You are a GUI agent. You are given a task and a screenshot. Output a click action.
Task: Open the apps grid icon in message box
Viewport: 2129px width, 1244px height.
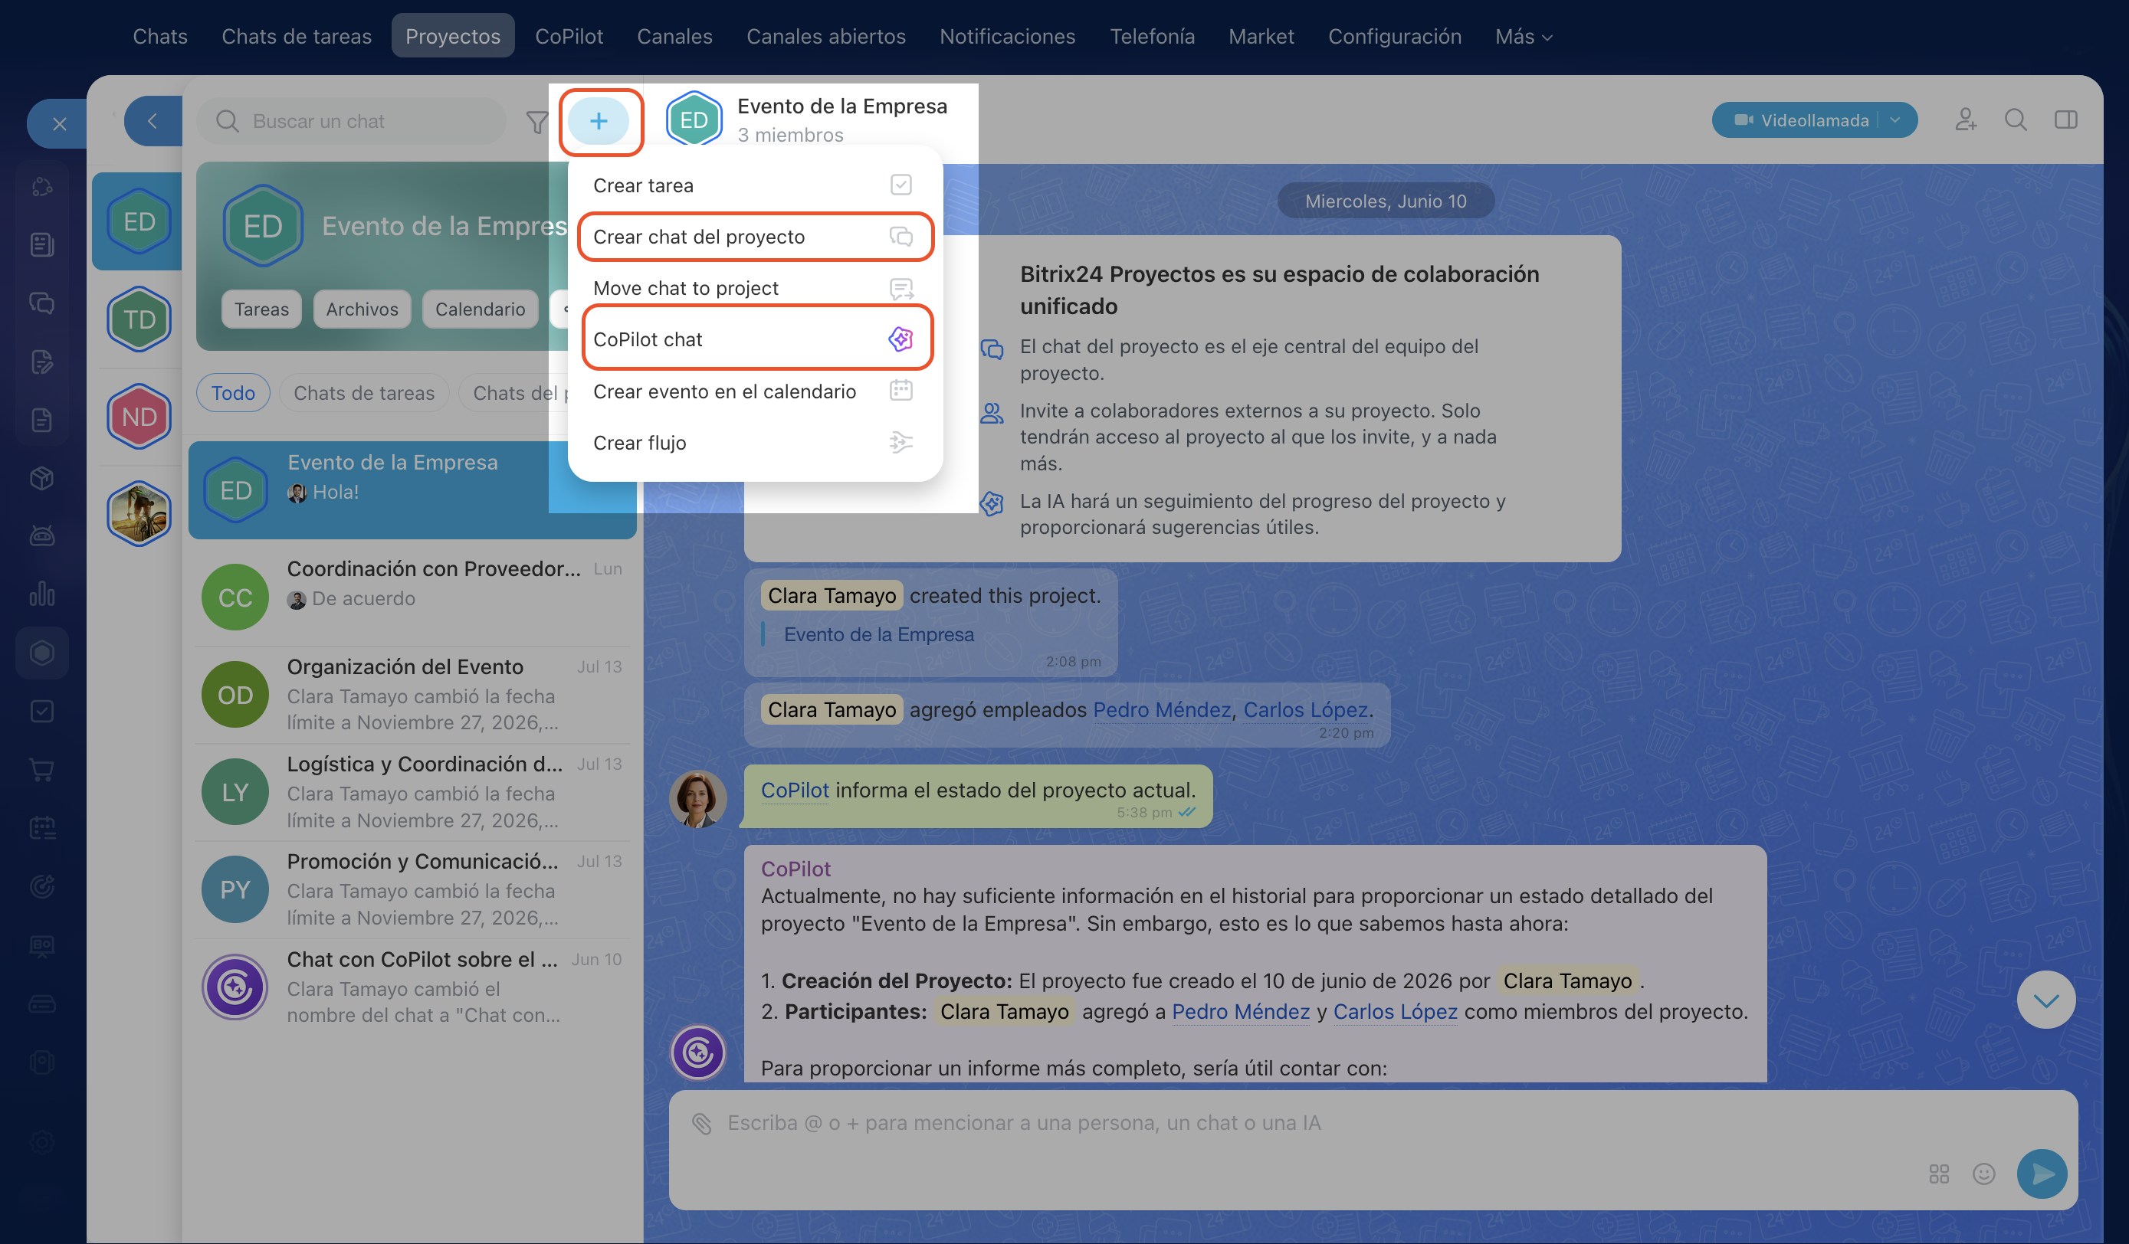(x=1939, y=1173)
